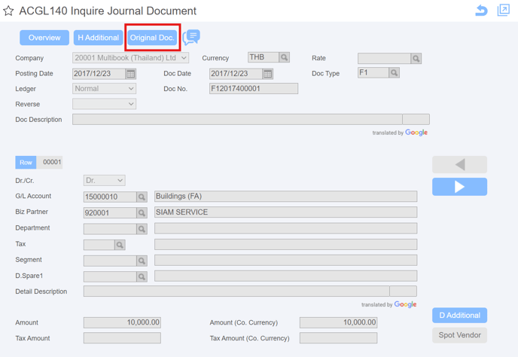Expand the Ledger dropdown showing Normal
This screenshot has height=357, width=518.
(104, 89)
